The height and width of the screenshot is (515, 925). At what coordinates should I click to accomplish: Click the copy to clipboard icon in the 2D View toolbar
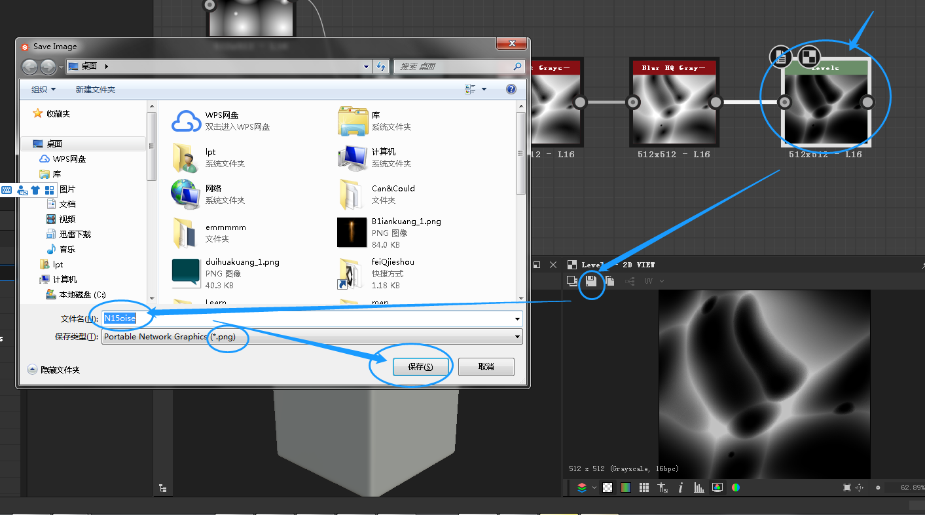tap(609, 281)
